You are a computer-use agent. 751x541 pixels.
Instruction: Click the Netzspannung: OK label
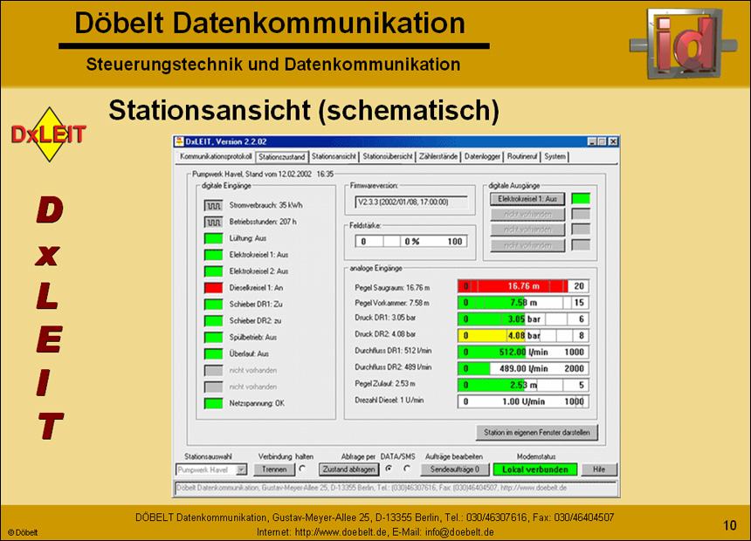[257, 404]
